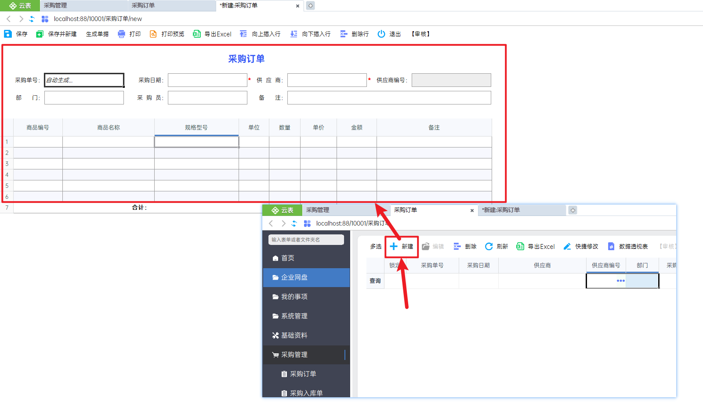The width and height of the screenshot is (703, 417).
Task: Click the ••• button in 供应商编号 query cell
Action: [620, 280]
